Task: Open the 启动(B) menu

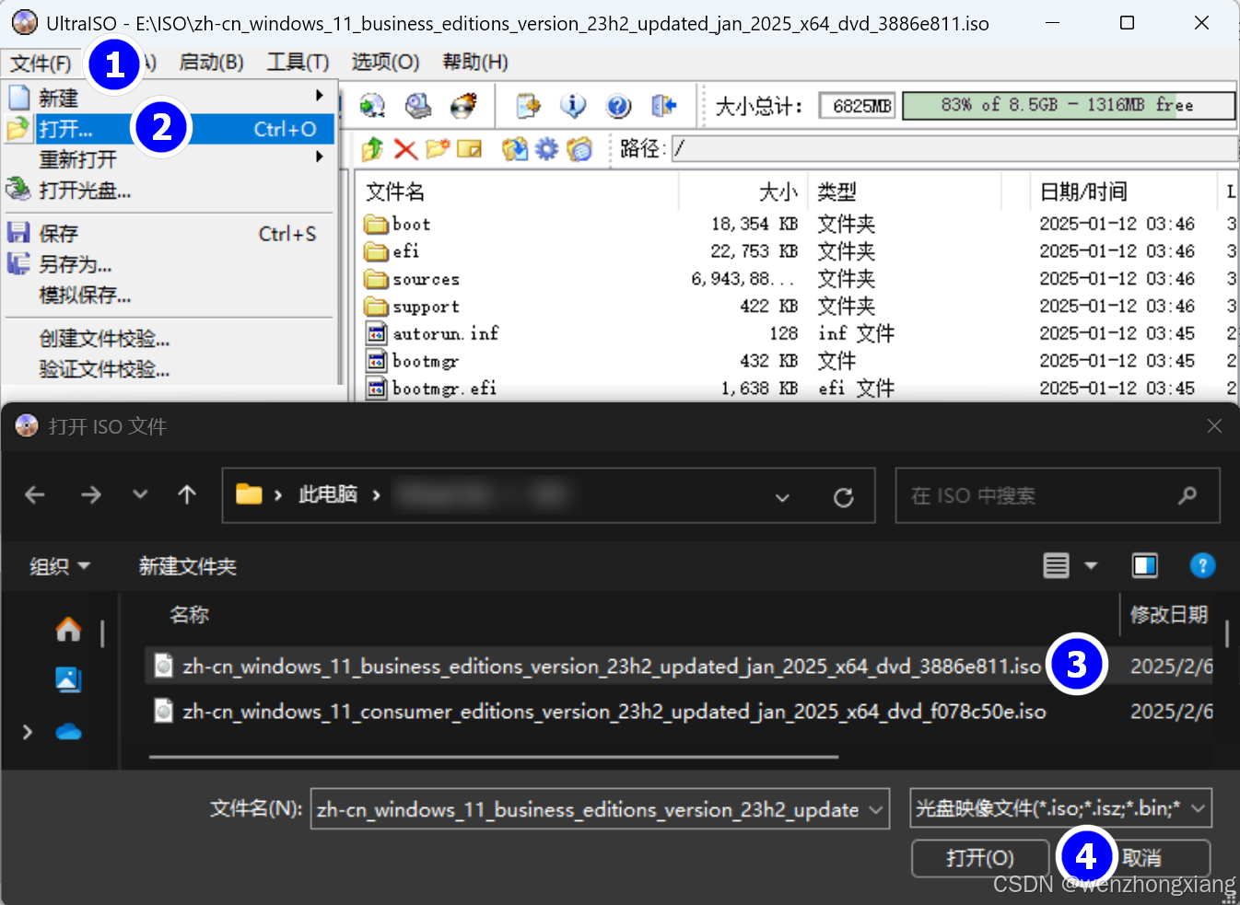Action: click(x=211, y=62)
